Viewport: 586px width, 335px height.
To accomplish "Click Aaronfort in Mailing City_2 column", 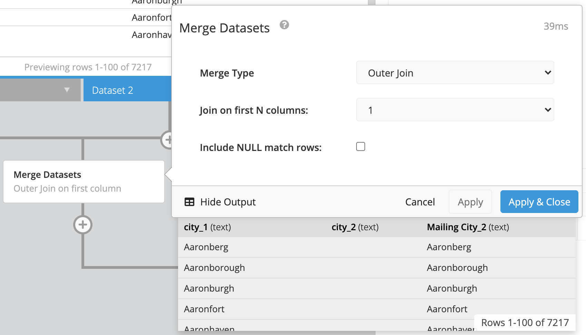I will click(447, 309).
